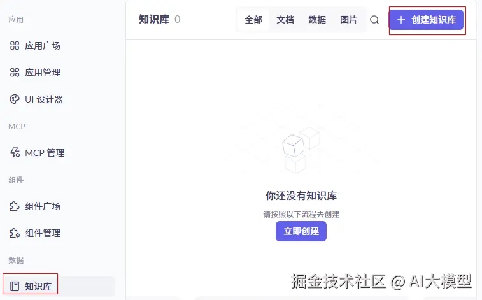
Task: Click the 组件广场 puzzle icon
Action: coord(15,206)
